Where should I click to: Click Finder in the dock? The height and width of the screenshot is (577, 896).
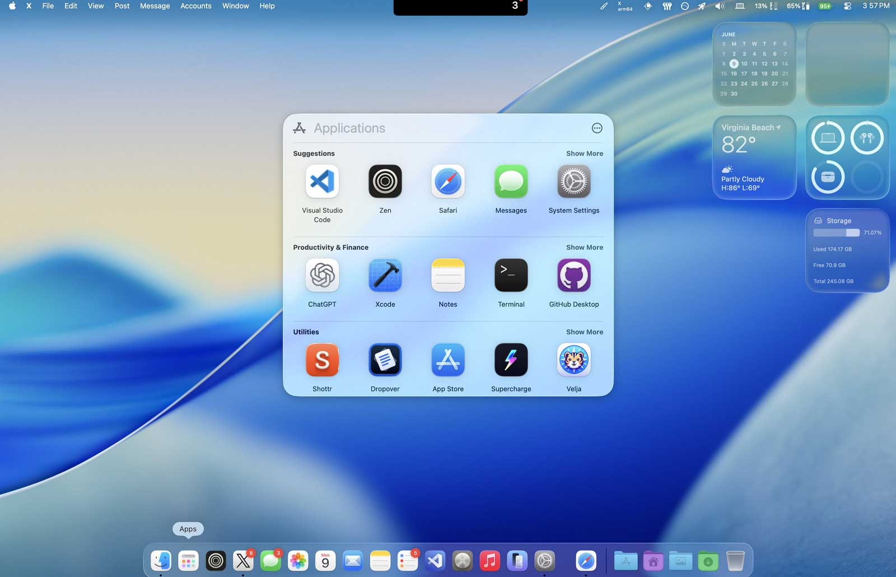[161, 560]
